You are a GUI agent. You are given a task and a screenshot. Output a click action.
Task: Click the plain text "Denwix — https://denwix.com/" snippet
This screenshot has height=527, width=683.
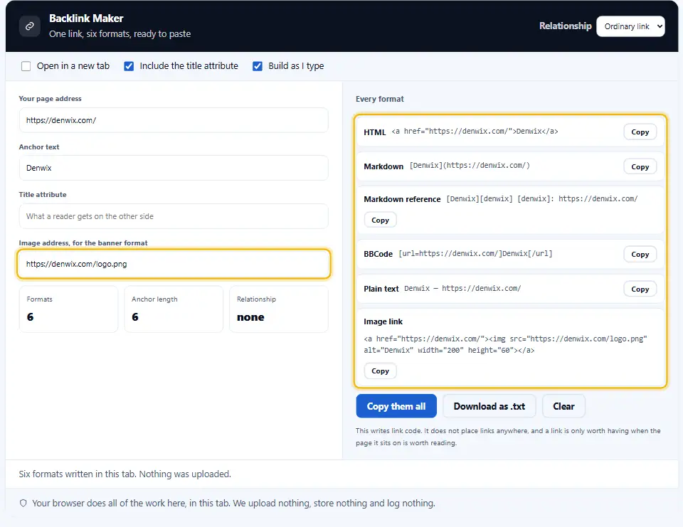pyautogui.click(x=462, y=288)
